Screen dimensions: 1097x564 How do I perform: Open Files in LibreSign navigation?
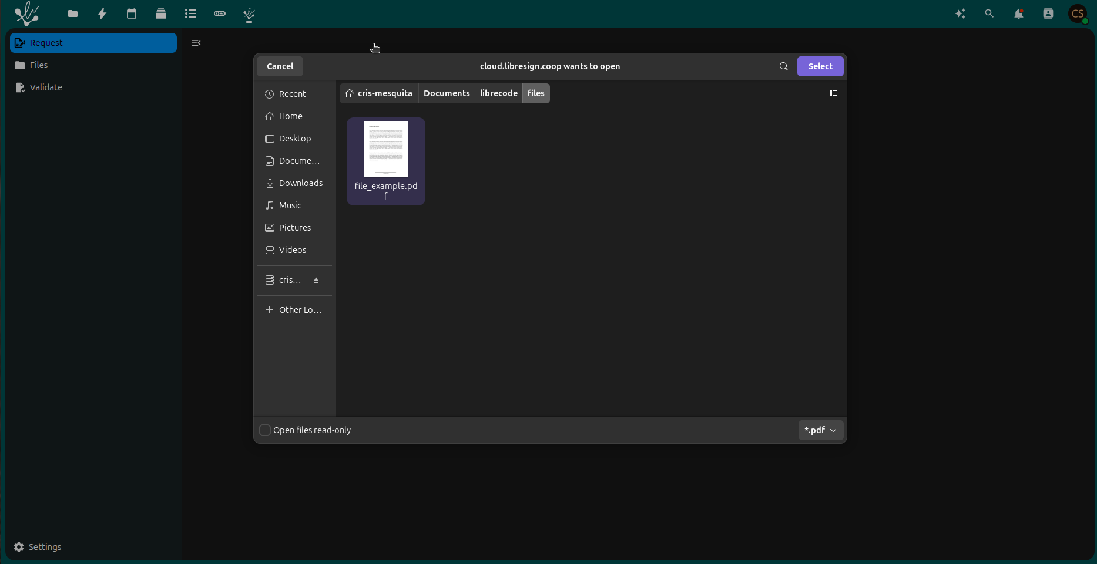[93, 65]
